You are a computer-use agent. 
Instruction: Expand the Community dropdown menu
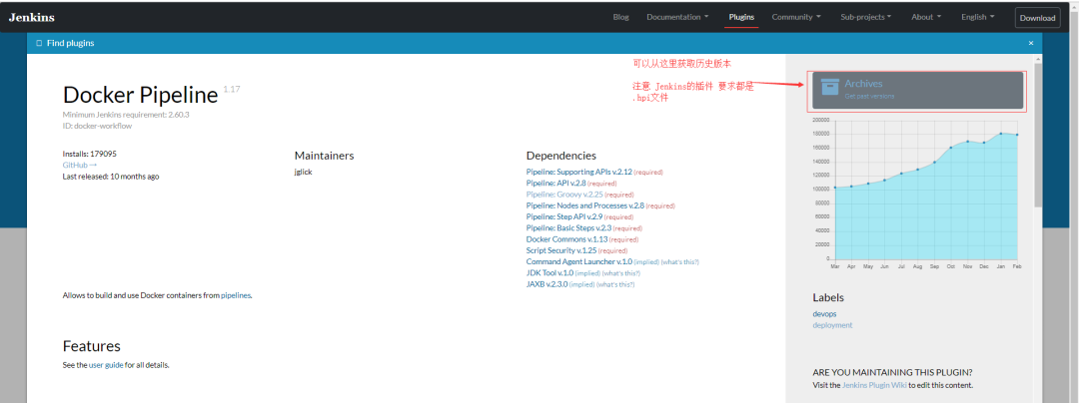[x=796, y=17]
